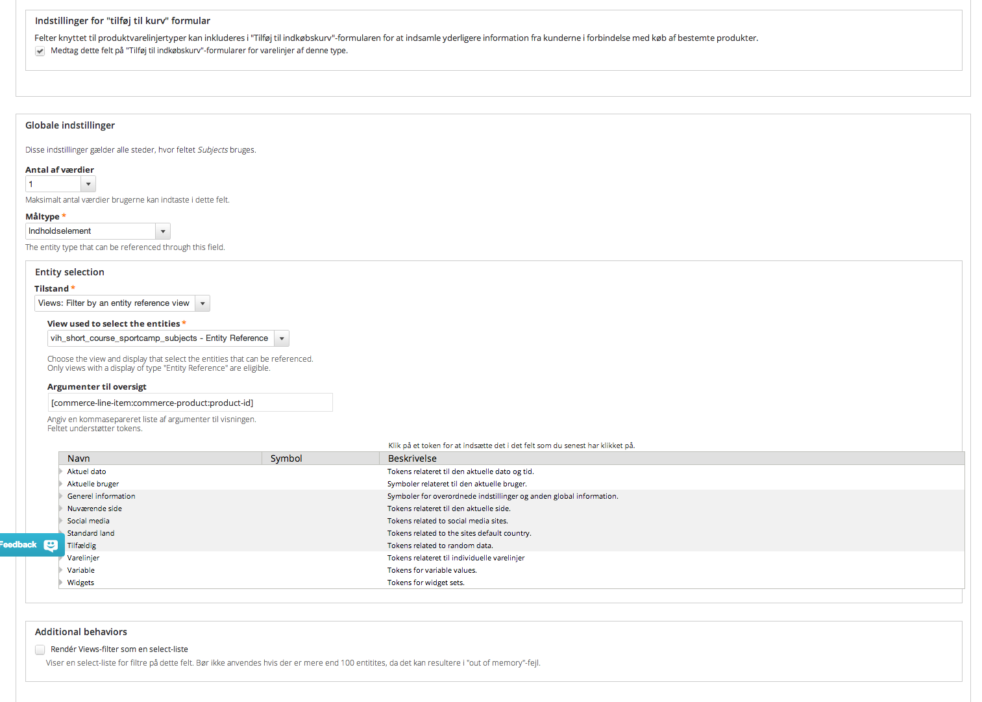The width and height of the screenshot is (982, 702).
Task: Select the "Generel information" token row
Action: click(101, 496)
